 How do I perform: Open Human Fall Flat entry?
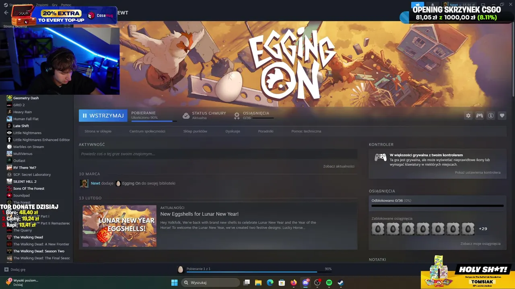26,119
